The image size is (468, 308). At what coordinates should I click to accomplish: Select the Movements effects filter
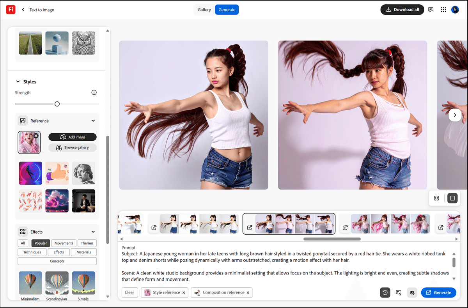click(x=64, y=243)
